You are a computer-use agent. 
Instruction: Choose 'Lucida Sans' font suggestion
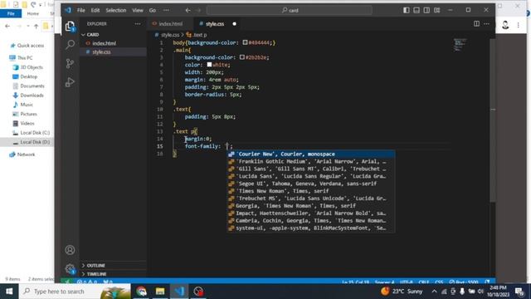pyautogui.click(x=311, y=176)
